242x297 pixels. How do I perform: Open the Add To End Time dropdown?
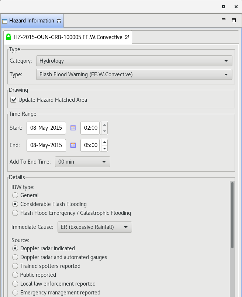pos(83,162)
